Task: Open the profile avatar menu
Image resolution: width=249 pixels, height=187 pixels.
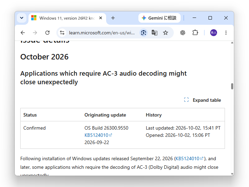Action: (214, 33)
